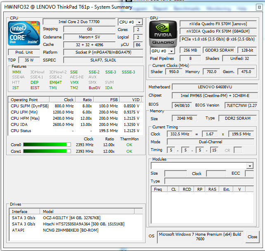Click the GDDR3 SDRAM field
The width and height of the screenshot is (265, 251).
[219, 50]
